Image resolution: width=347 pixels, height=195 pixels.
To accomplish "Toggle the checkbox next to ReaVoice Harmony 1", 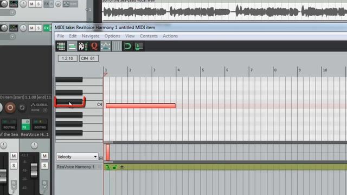I will (99, 167).
